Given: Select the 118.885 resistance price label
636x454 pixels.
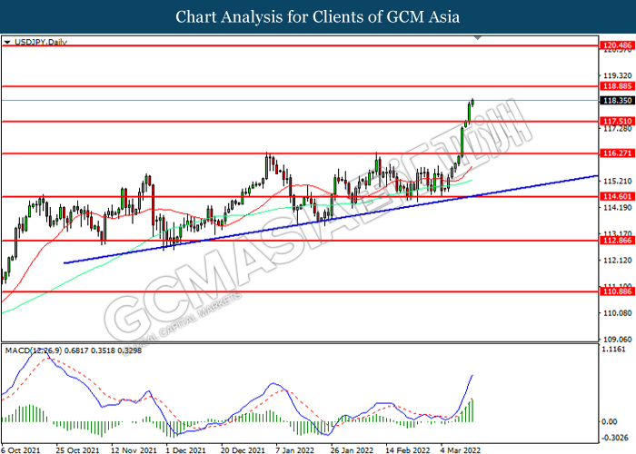Looking at the screenshot, I should coord(617,86).
